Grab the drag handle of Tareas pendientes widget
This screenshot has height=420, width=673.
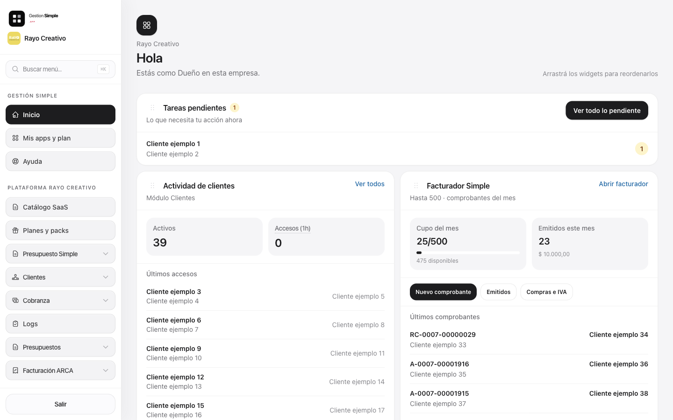(152, 108)
